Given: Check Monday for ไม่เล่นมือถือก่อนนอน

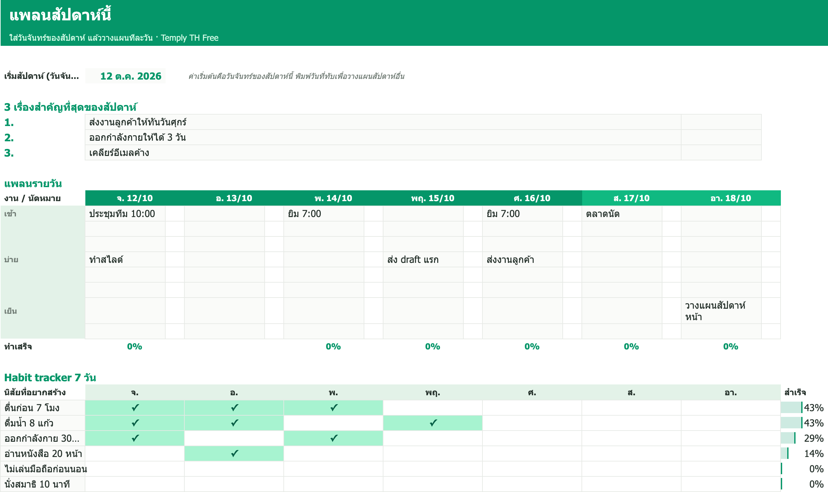Looking at the screenshot, I should 135,469.
